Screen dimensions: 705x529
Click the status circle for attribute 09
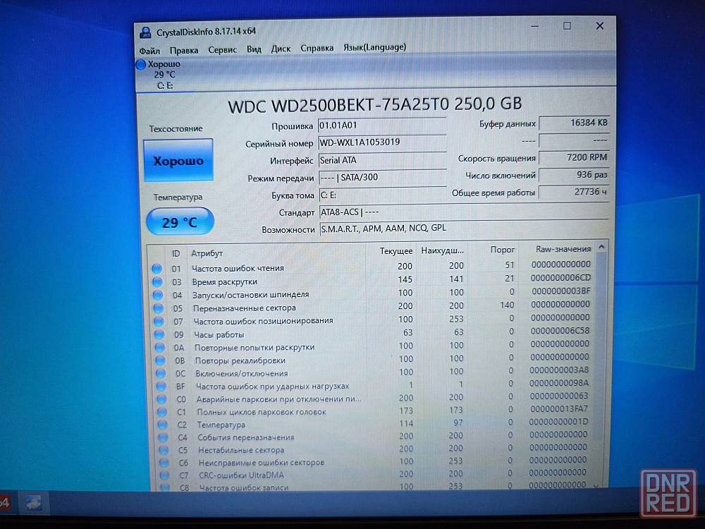pos(159,334)
